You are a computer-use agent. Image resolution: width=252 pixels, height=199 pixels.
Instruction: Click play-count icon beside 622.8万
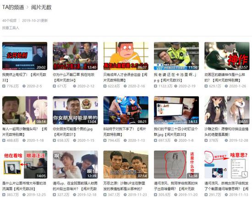coord(105,86)
